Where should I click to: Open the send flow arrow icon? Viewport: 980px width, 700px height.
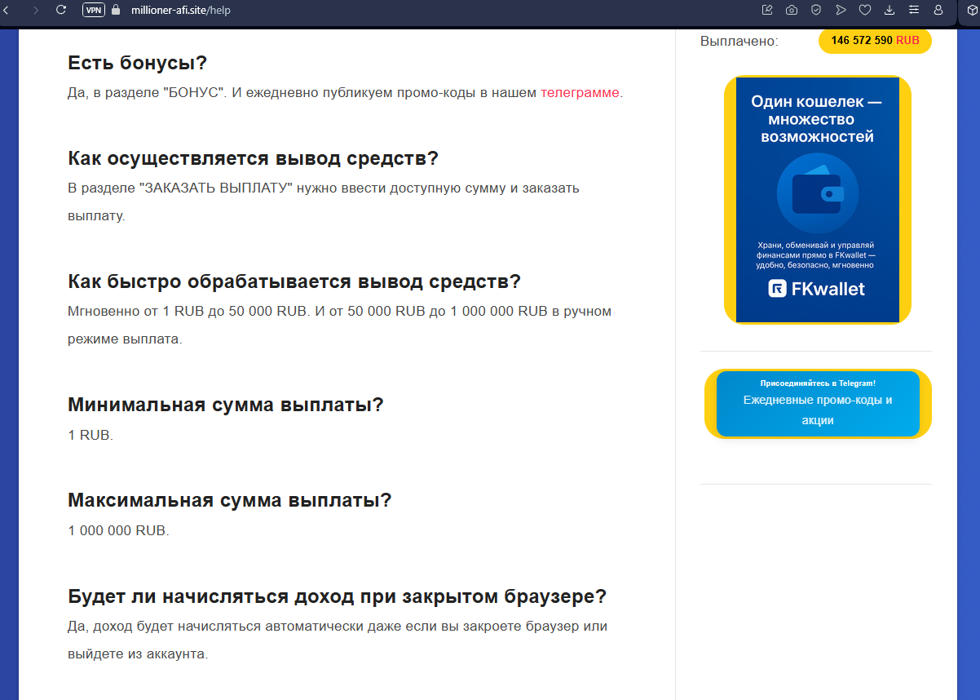click(841, 10)
